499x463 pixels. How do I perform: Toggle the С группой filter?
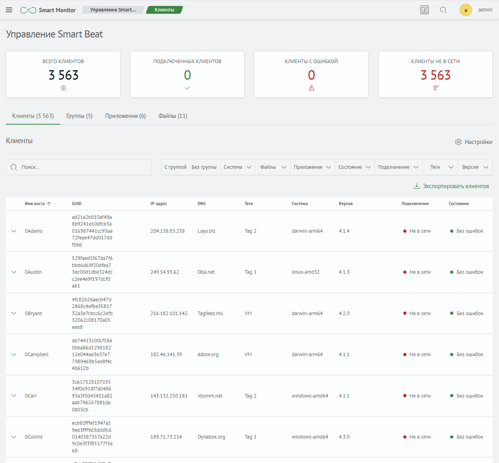coord(176,167)
